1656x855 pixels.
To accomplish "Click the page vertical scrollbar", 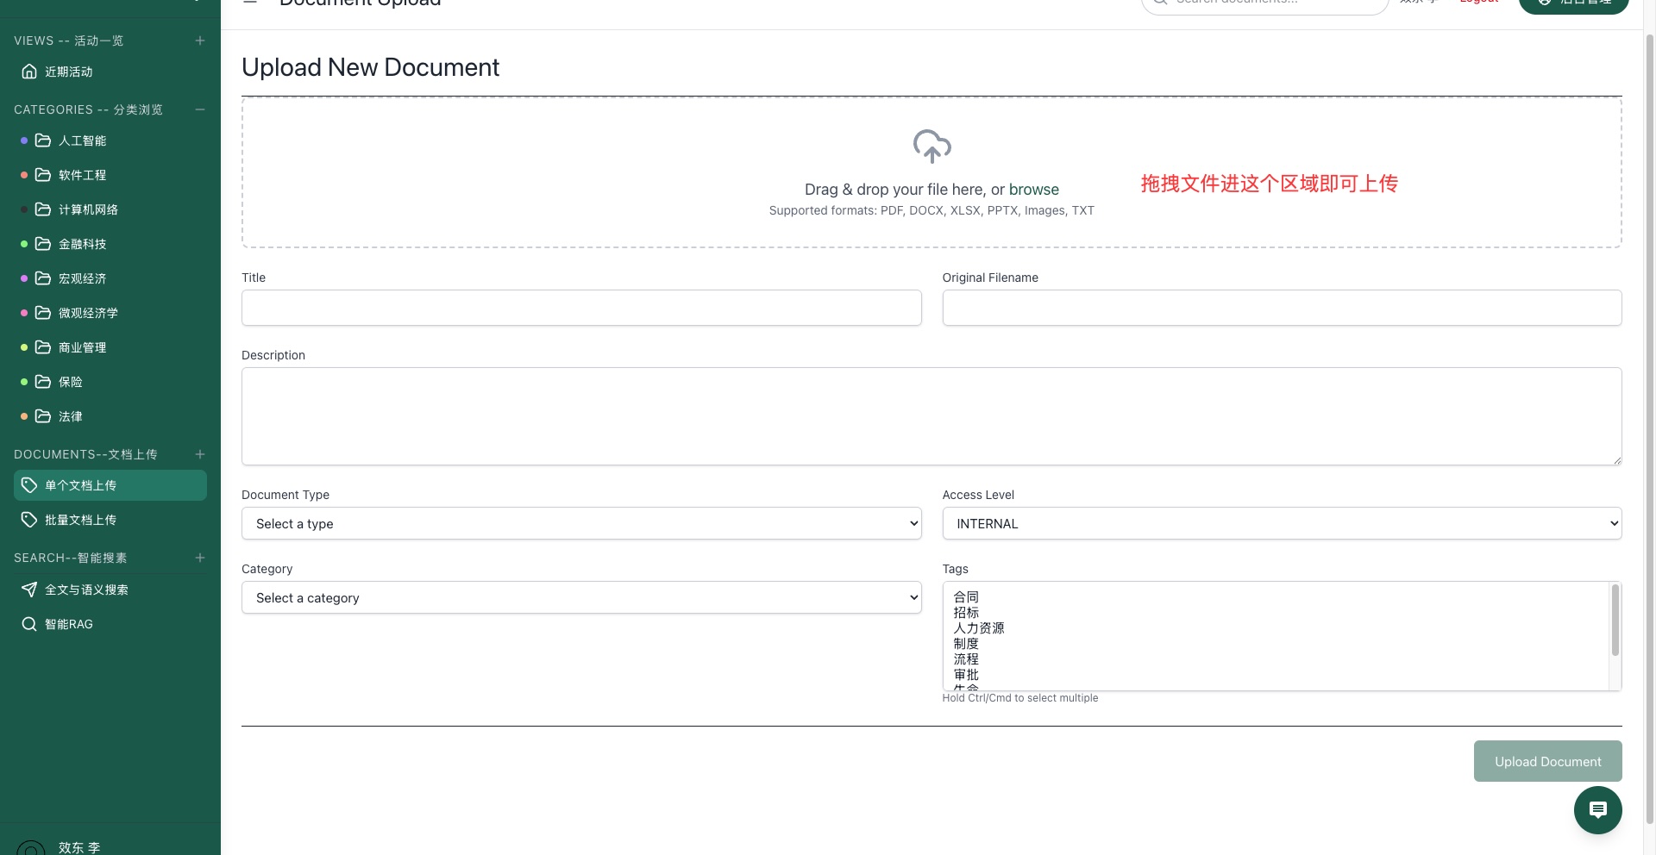I will click(1650, 431).
